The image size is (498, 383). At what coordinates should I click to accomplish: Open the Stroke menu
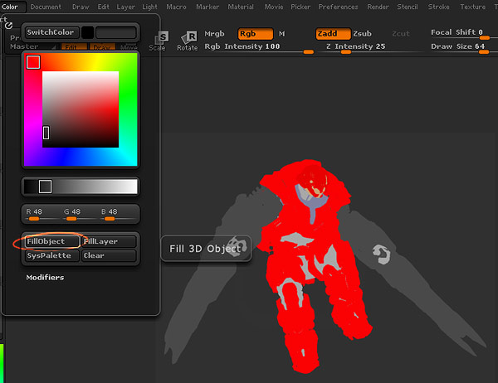pos(438,7)
